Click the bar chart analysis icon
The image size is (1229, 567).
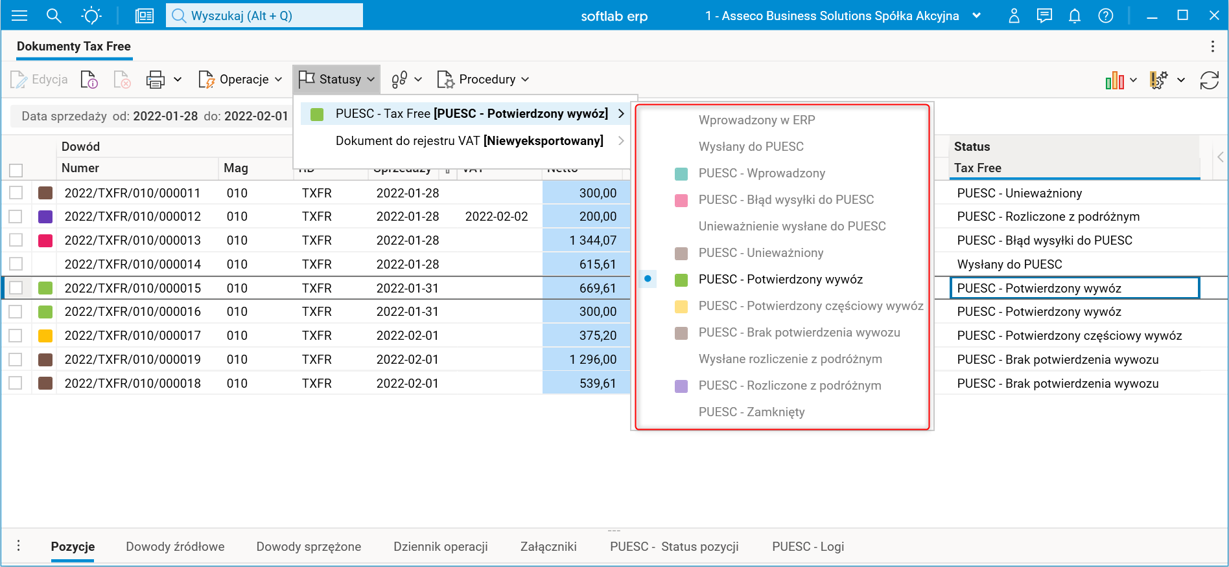[x=1114, y=80]
